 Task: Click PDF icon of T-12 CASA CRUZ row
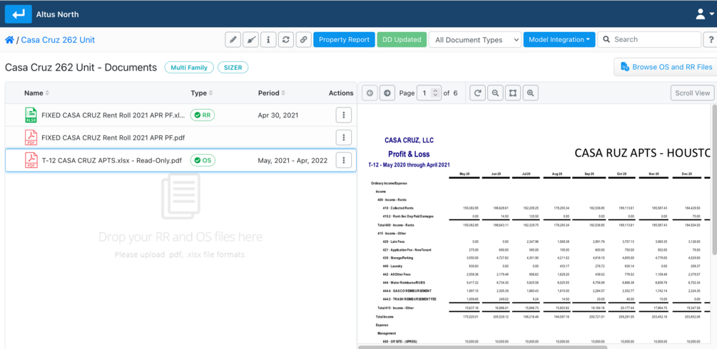pos(31,160)
